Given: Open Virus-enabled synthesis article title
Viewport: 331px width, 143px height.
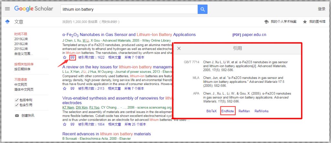Looking at the screenshot, I should [117, 100].
